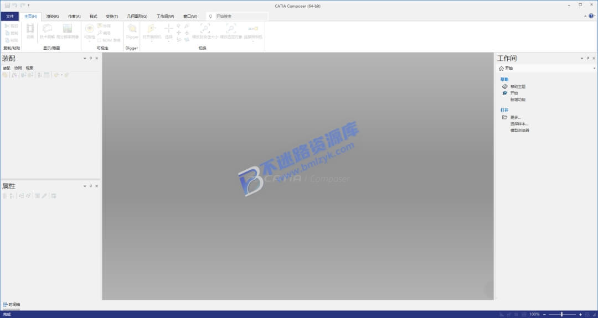Click the blue help question mark icon
This screenshot has width=598, height=318.
(591, 16)
